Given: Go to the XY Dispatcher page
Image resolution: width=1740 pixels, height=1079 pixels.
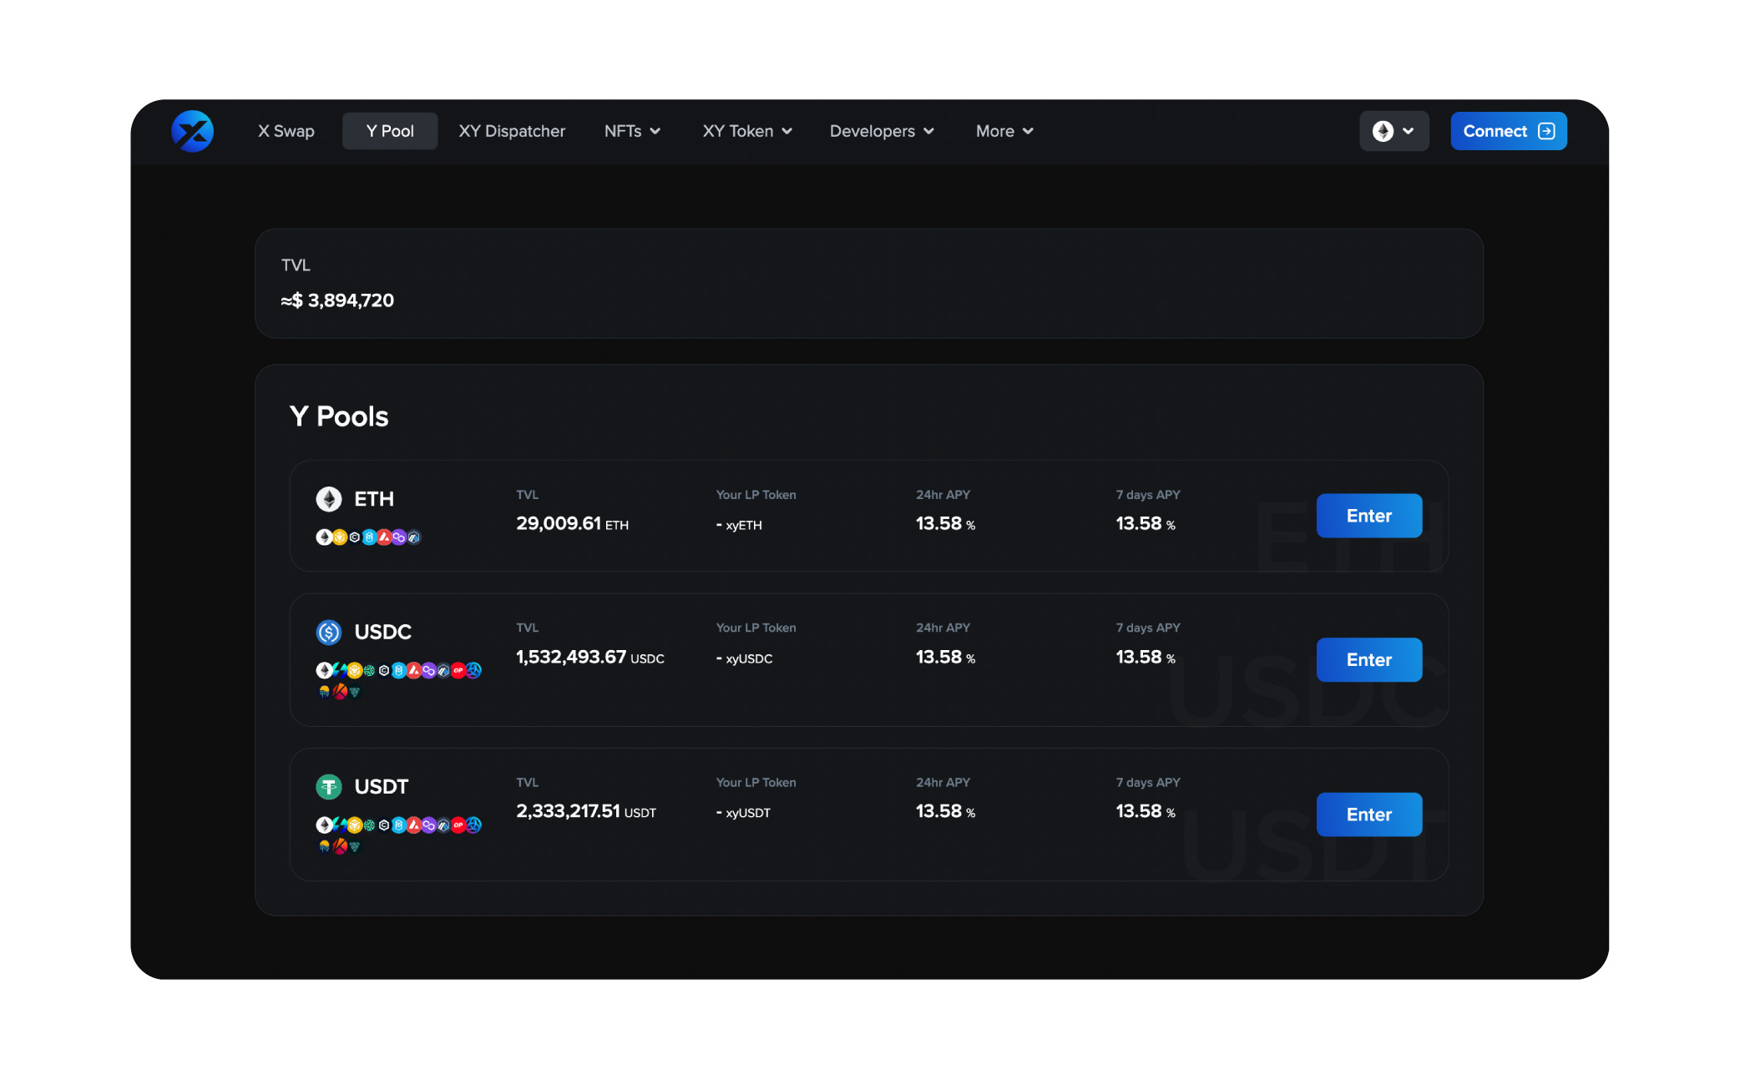Looking at the screenshot, I should point(512,131).
